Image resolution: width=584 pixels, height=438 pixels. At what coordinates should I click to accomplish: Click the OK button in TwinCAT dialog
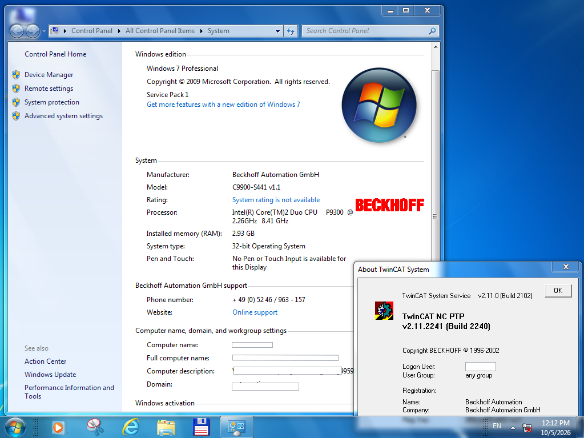tap(558, 291)
